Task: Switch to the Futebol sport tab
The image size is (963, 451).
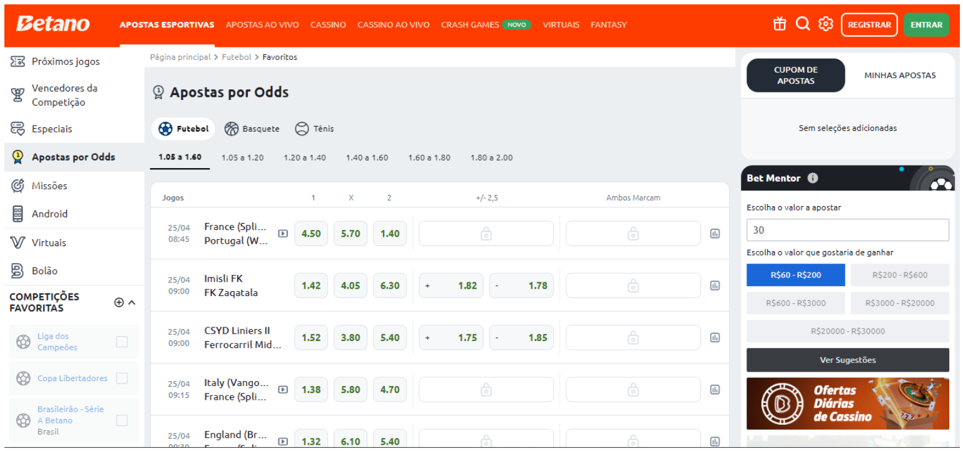Action: click(183, 129)
